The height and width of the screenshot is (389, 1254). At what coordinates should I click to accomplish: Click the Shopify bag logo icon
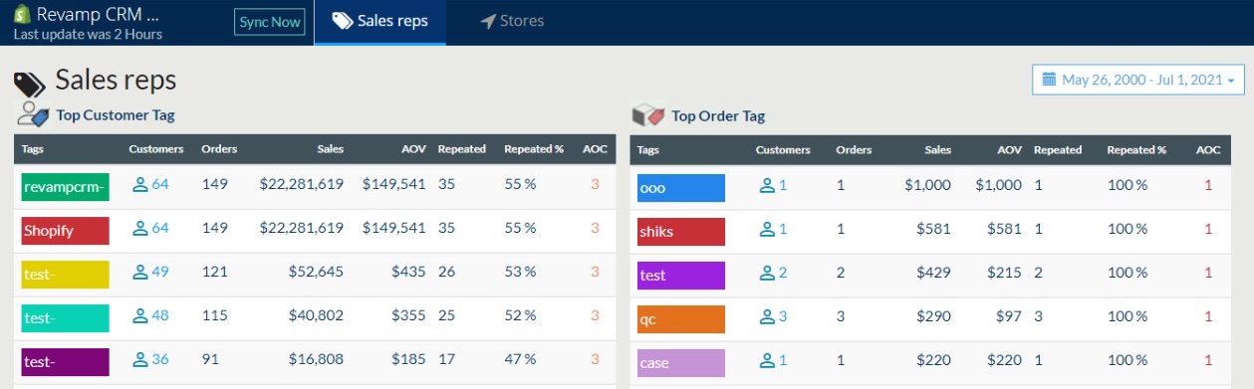20,15
